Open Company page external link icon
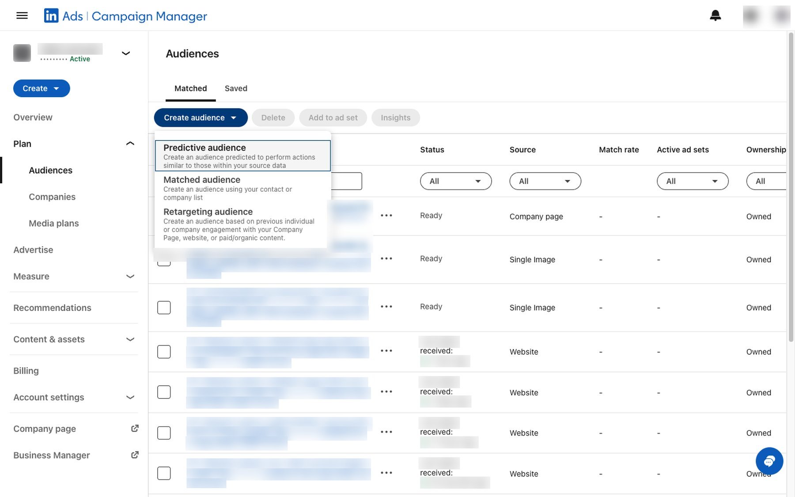This screenshot has height=497, width=795. click(x=135, y=428)
